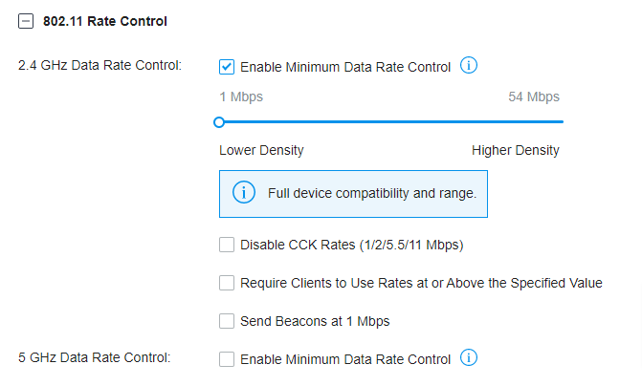The width and height of the screenshot is (642, 386).
Task: Uncheck 2.4 GHz Enable Minimum Data Rate Control
Action: [x=227, y=67]
